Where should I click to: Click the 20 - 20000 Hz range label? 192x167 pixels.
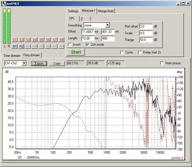pyautogui.click(x=29, y=158)
